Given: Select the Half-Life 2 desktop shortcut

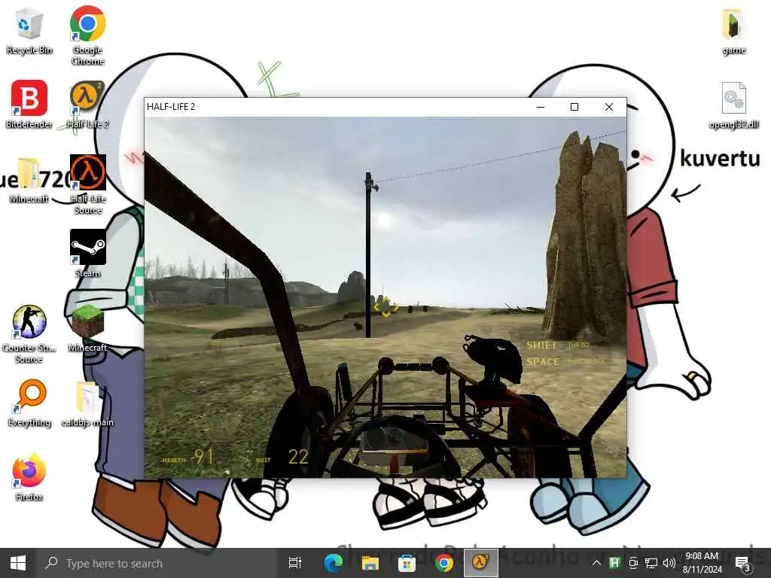Looking at the screenshot, I should tap(87, 105).
